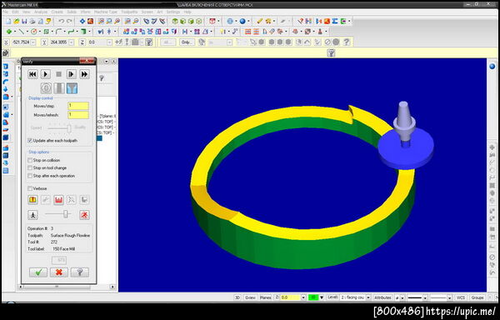500x320 pixels.
Task: Open the X coordinate dropdown arrow
Action: pos(32,42)
